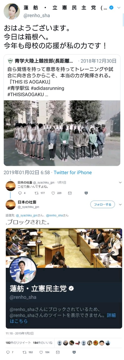Open the Twitter for iPhone link
Screen dimensions: 124x360
(73, 172)
